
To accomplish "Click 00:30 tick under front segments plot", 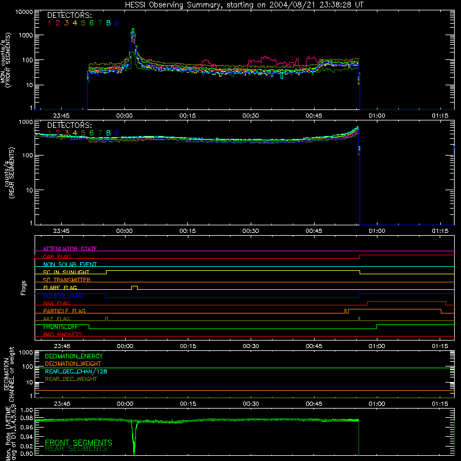I will [251, 116].
